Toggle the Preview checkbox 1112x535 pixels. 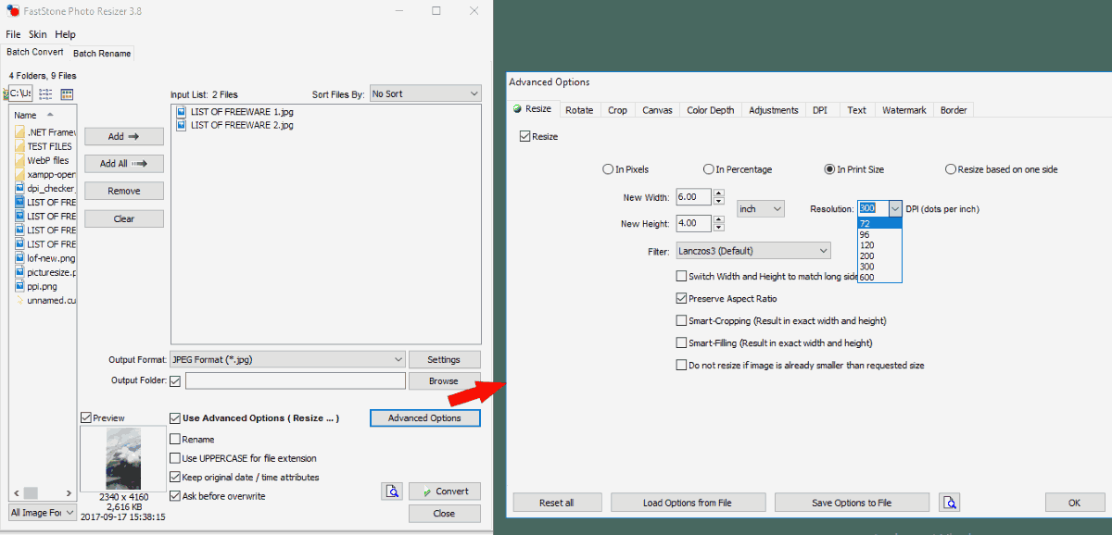(86, 418)
